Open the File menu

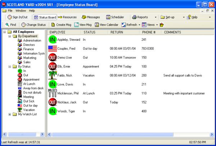point(10,10)
